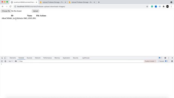This screenshot has width=174, height=98.
Task: Click the browser forward arrow
Action: pos(7,7)
